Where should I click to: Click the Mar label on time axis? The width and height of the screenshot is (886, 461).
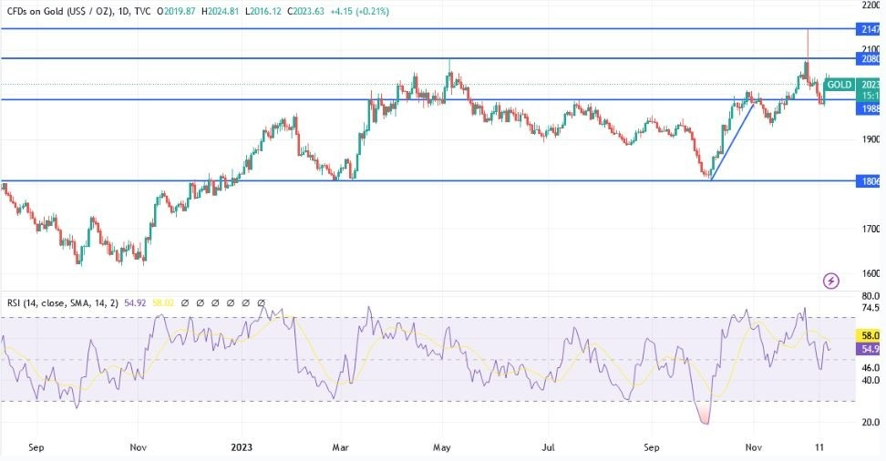click(340, 447)
